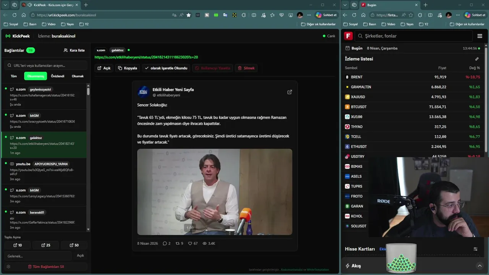Go home in KickPeek browser window
This screenshot has width=489, height=275.
pos(24,15)
